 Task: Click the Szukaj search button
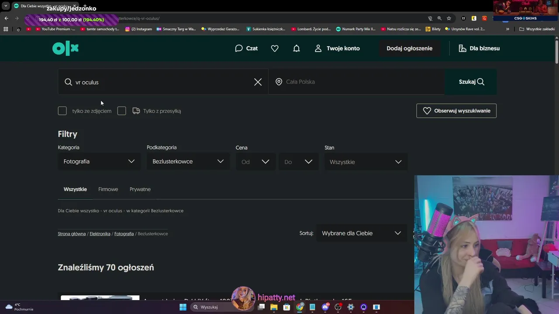click(x=471, y=82)
